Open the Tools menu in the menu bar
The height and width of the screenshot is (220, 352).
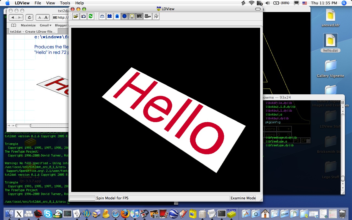[65, 3]
